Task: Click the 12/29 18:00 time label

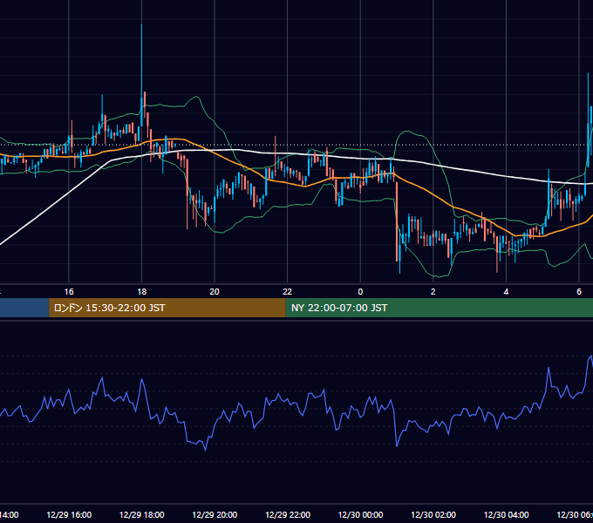Action: pyautogui.click(x=142, y=514)
